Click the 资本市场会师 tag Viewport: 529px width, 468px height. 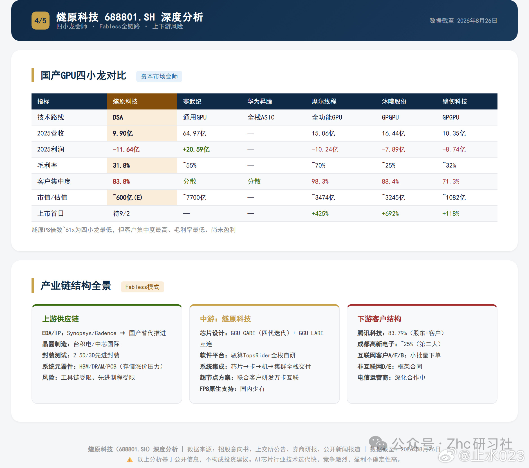(159, 76)
